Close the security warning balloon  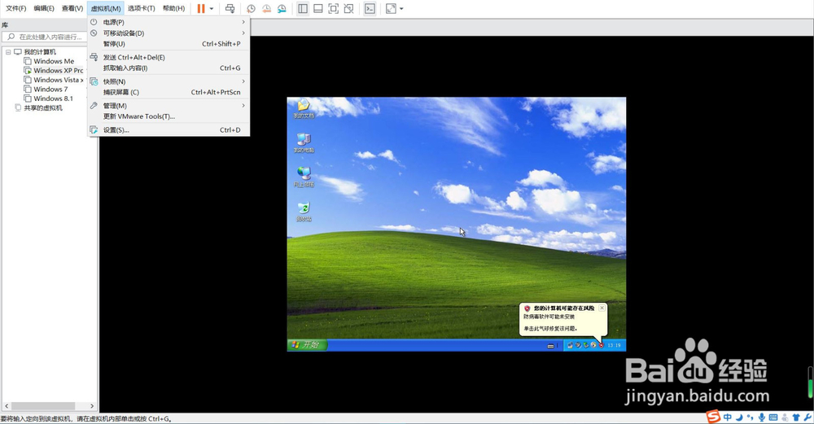point(602,308)
